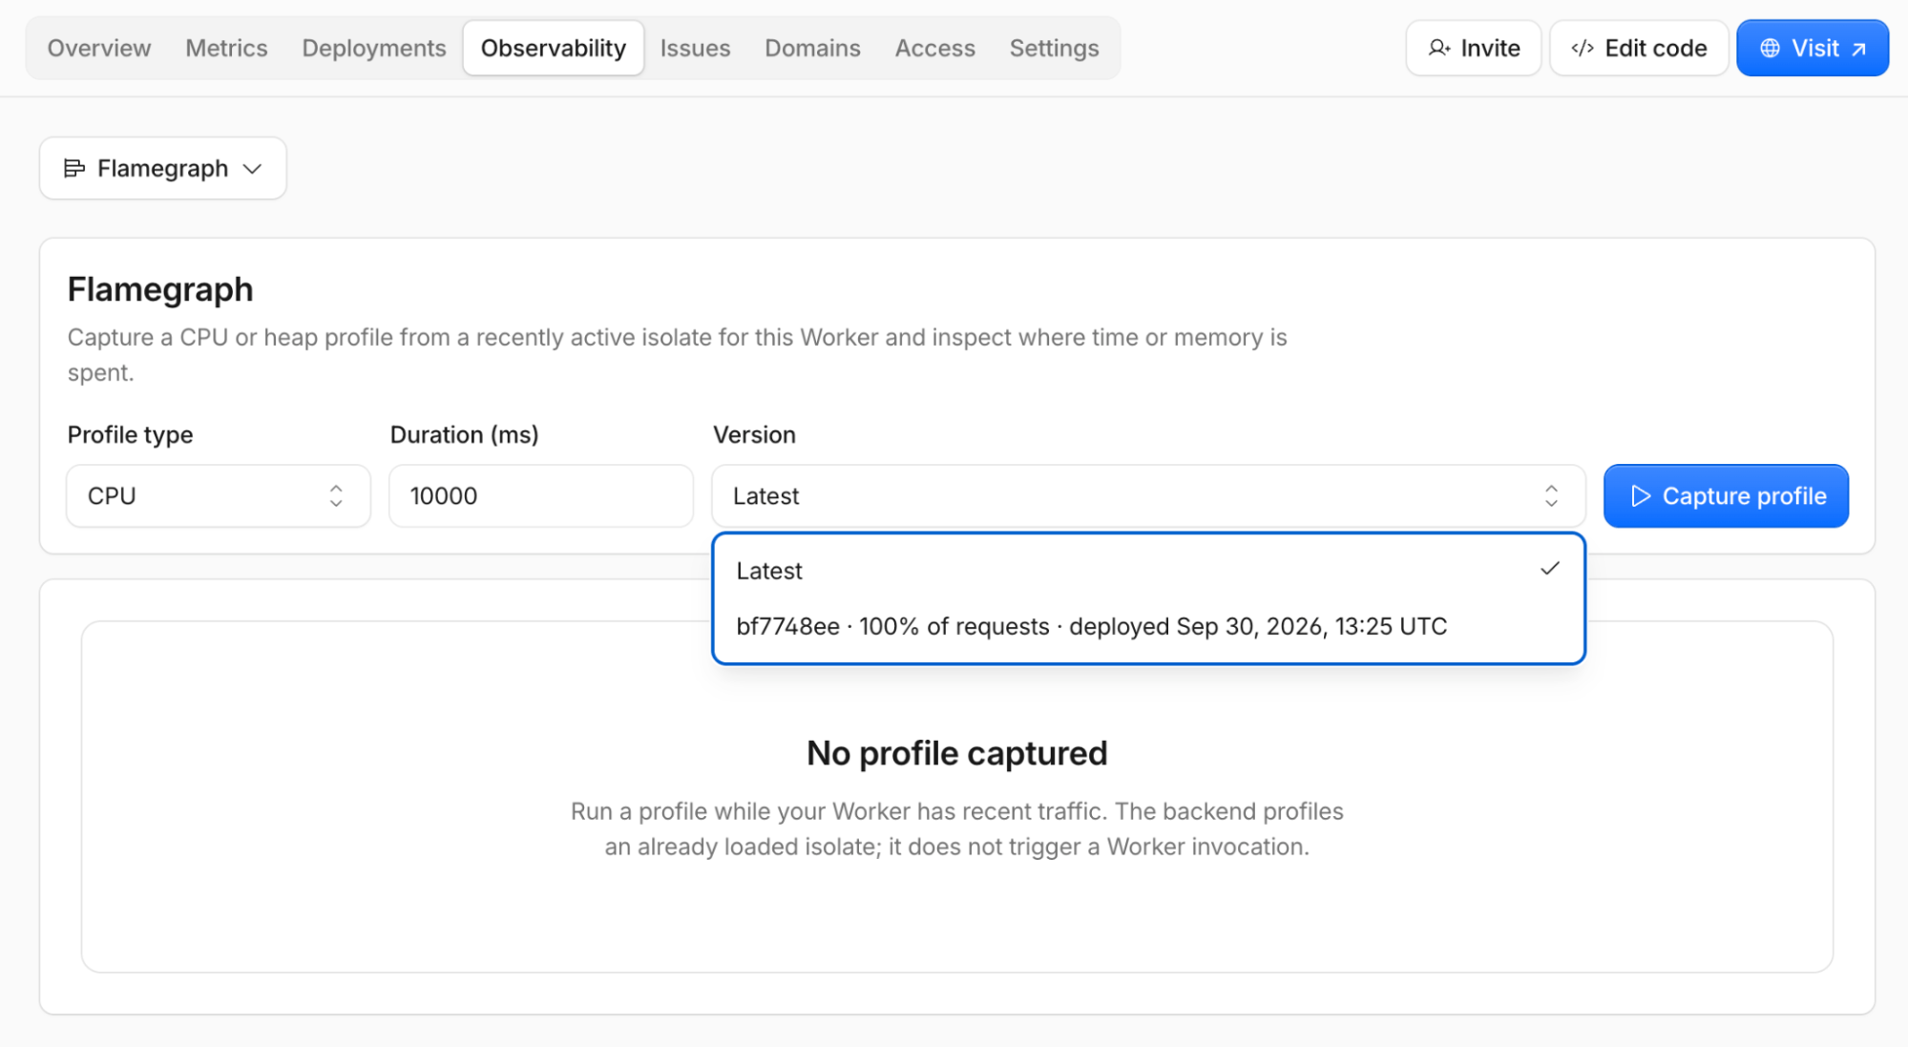Click the Visit button
Screen dimensions: 1908x1048
point(1813,48)
